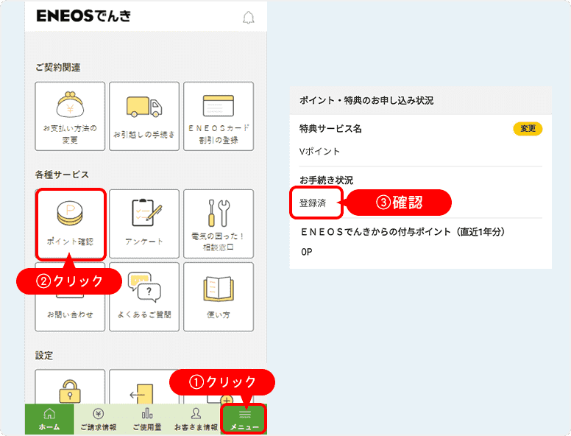Open the electricity trouble consultation tile
The image size is (571, 436).
(219, 223)
